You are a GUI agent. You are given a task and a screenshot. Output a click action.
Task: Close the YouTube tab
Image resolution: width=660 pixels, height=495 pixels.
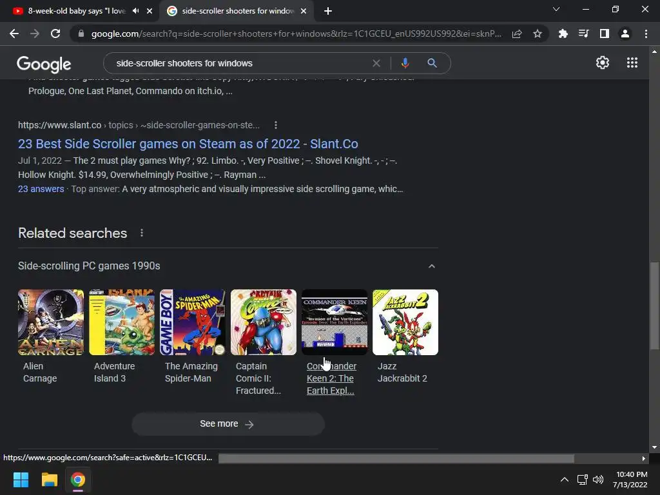(150, 11)
